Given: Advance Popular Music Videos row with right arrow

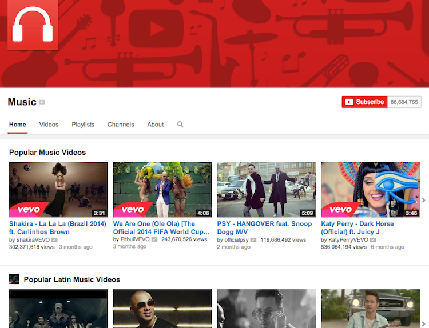Looking at the screenshot, I should pyautogui.click(x=423, y=201).
